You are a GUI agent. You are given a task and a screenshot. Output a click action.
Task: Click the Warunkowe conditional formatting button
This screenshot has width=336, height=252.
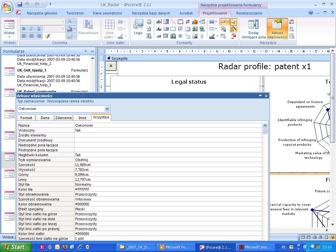(88, 27)
